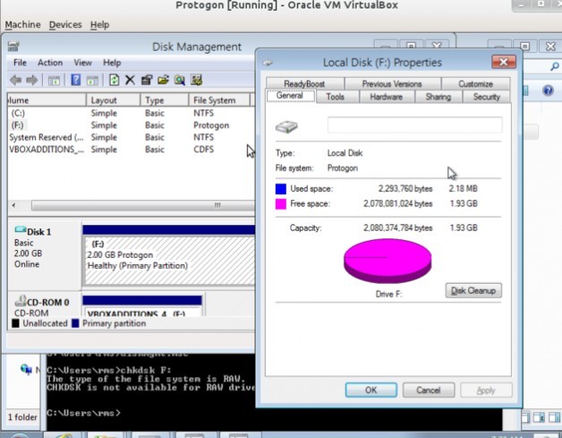562x438 pixels.
Task: Click the Disk 1 label panel
Action: [45, 254]
